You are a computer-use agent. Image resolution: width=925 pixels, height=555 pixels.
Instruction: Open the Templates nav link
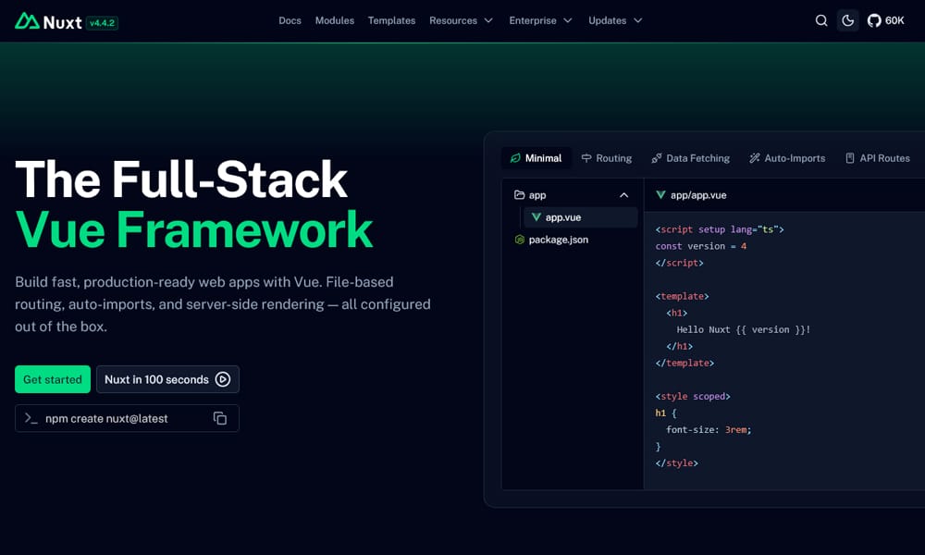pos(391,20)
